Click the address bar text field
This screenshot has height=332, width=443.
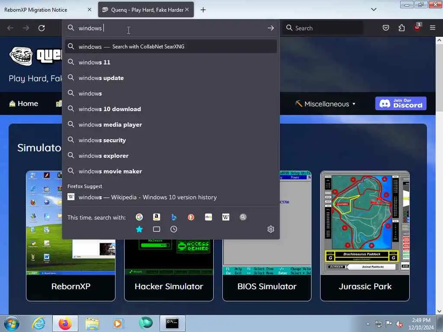(170, 28)
